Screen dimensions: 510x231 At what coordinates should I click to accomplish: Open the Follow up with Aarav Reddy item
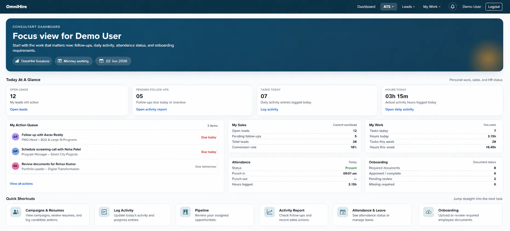pyautogui.click(x=114, y=137)
